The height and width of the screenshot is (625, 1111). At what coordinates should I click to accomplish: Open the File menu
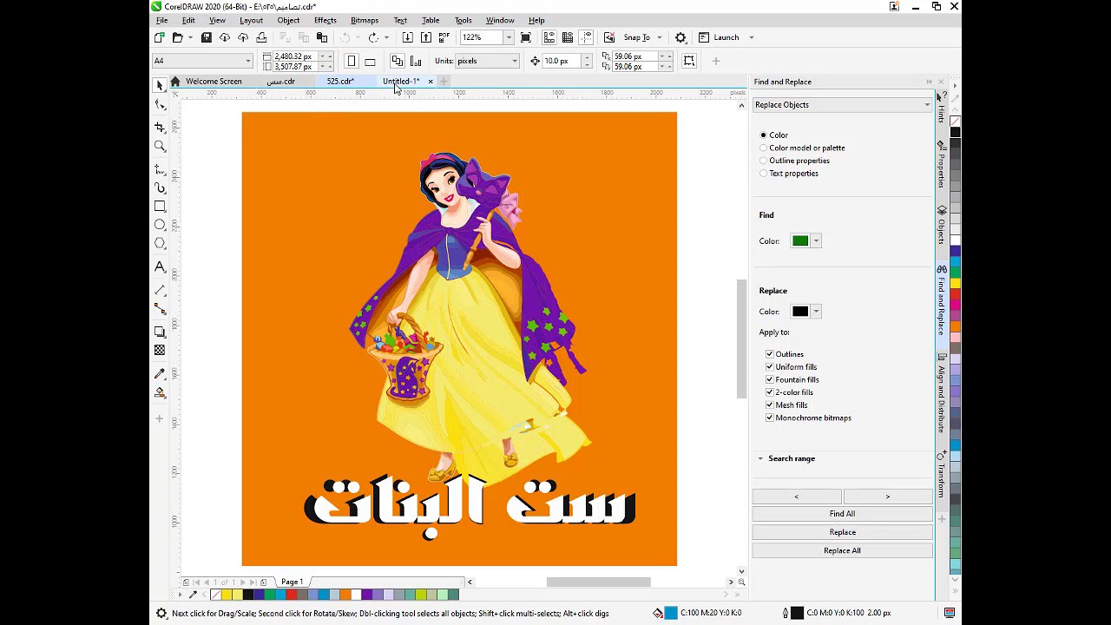162,20
